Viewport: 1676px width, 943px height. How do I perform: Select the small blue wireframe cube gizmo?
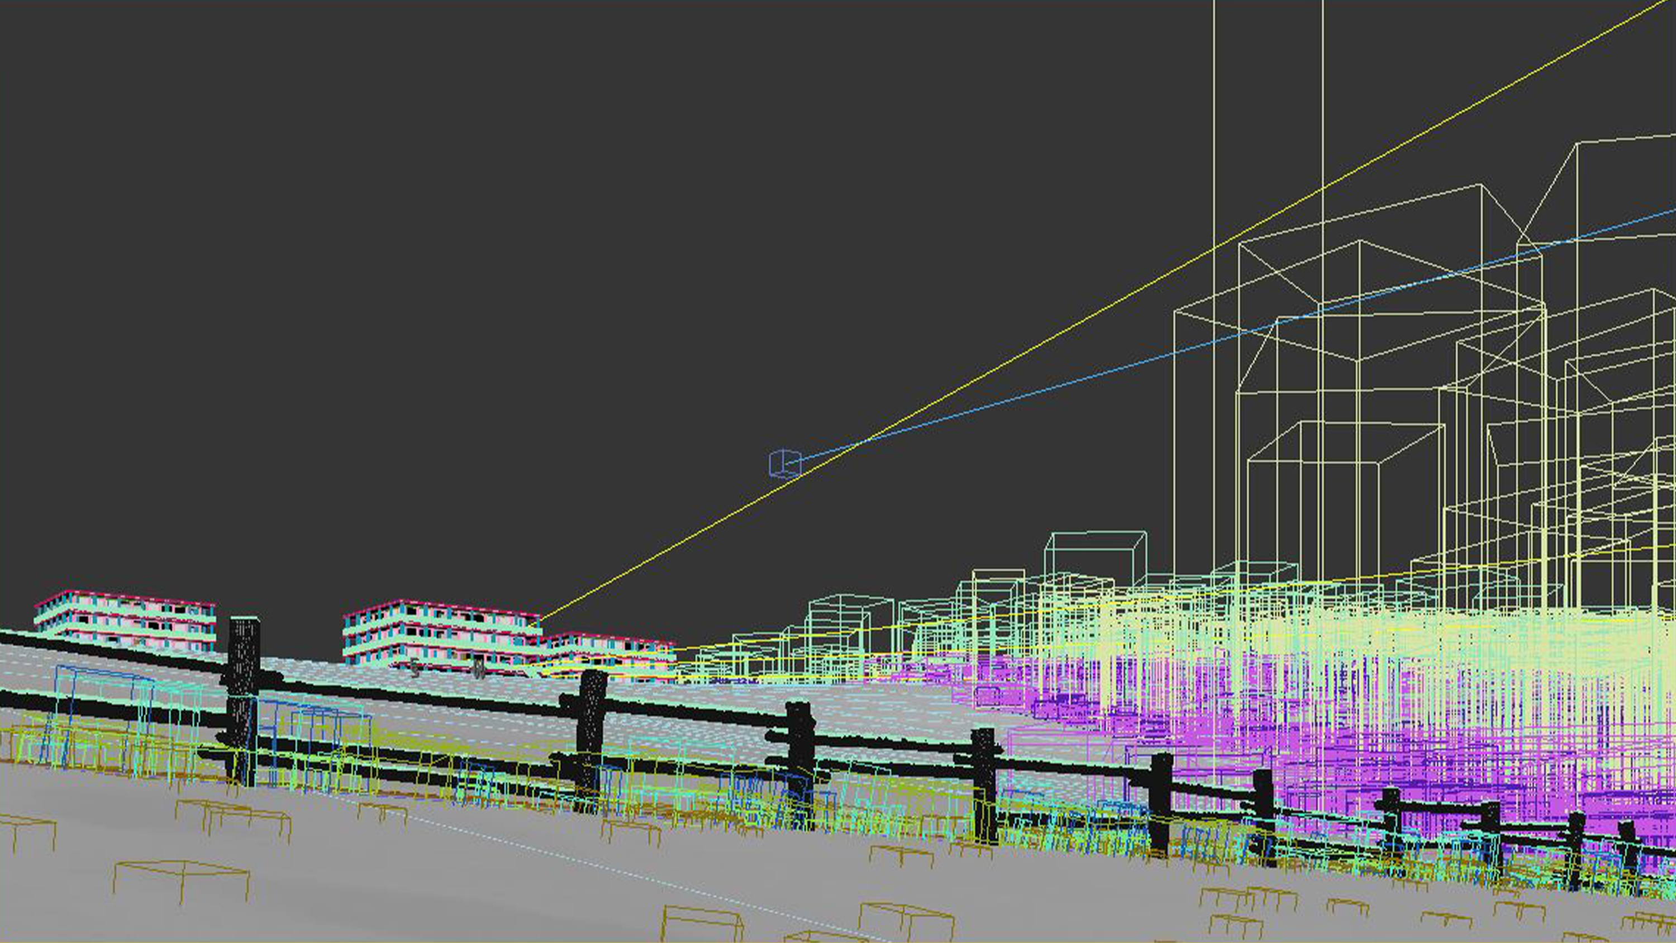[x=785, y=464]
